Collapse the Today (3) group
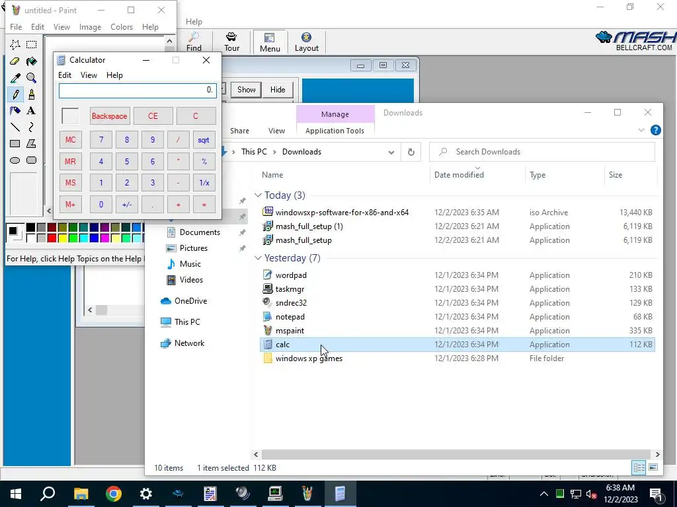The width and height of the screenshot is (677, 507). click(x=259, y=195)
